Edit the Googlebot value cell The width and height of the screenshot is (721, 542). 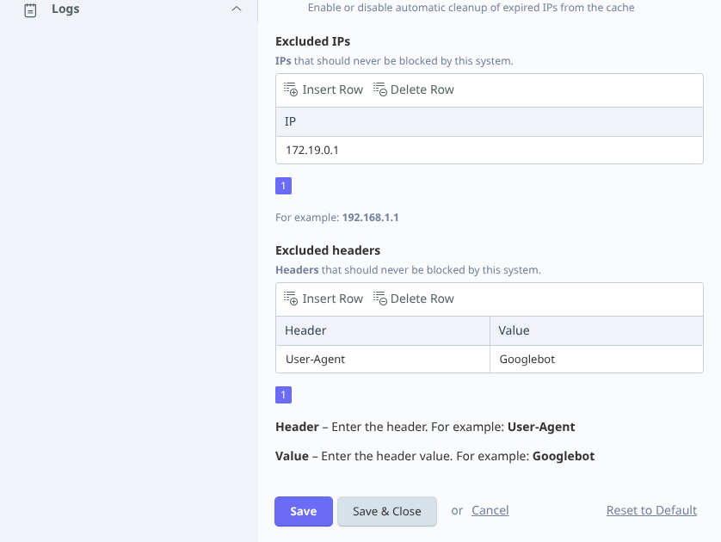596,359
